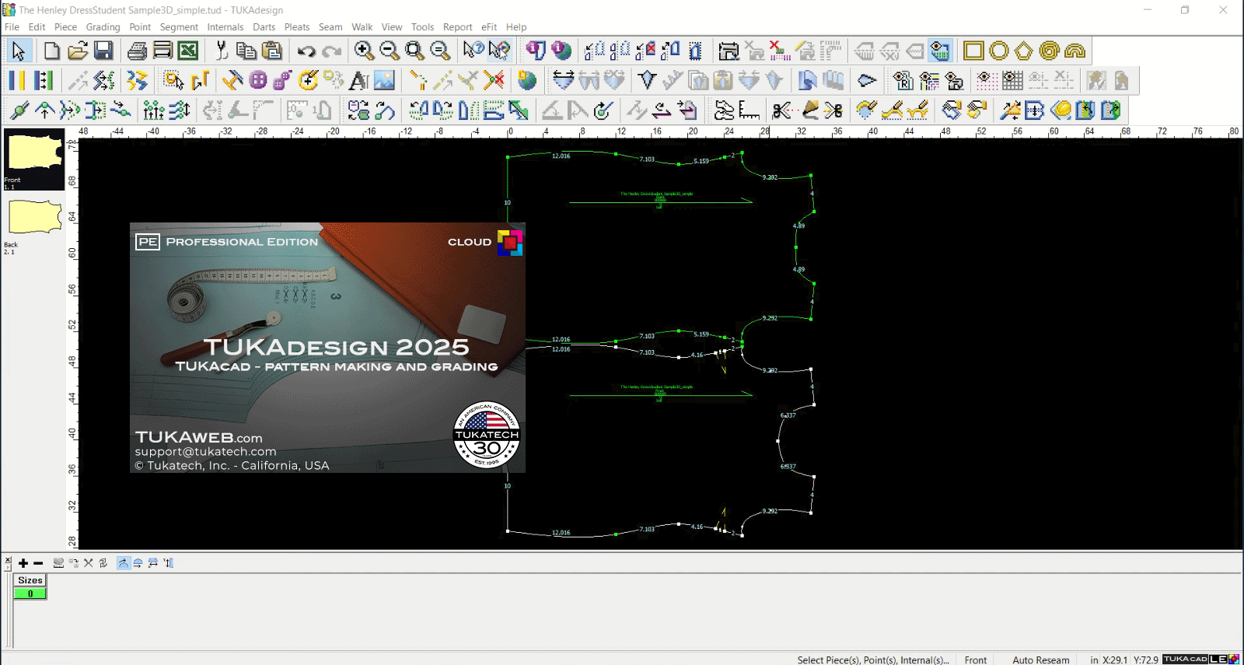Open the eFit menu
Screen dimensions: 1244x665
click(x=489, y=26)
